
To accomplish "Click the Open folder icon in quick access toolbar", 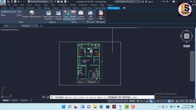I will click(x=62, y=2).
